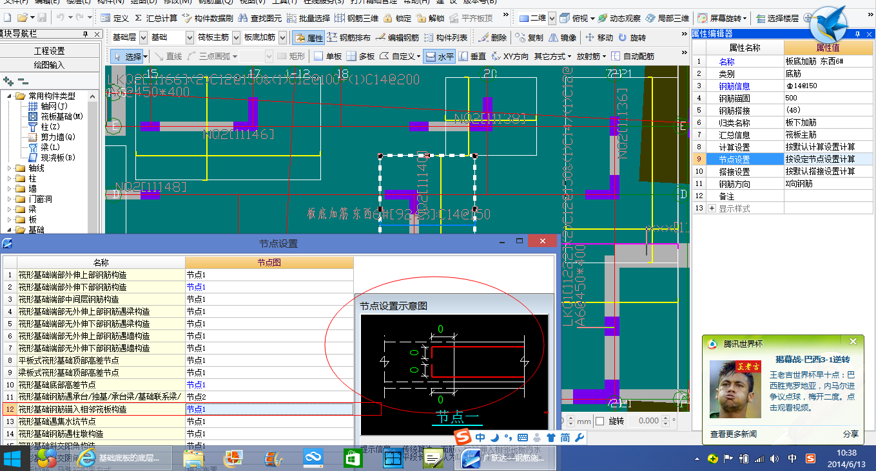
Task: Run 汇总计算 summary calculation
Action: coord(157,18)
